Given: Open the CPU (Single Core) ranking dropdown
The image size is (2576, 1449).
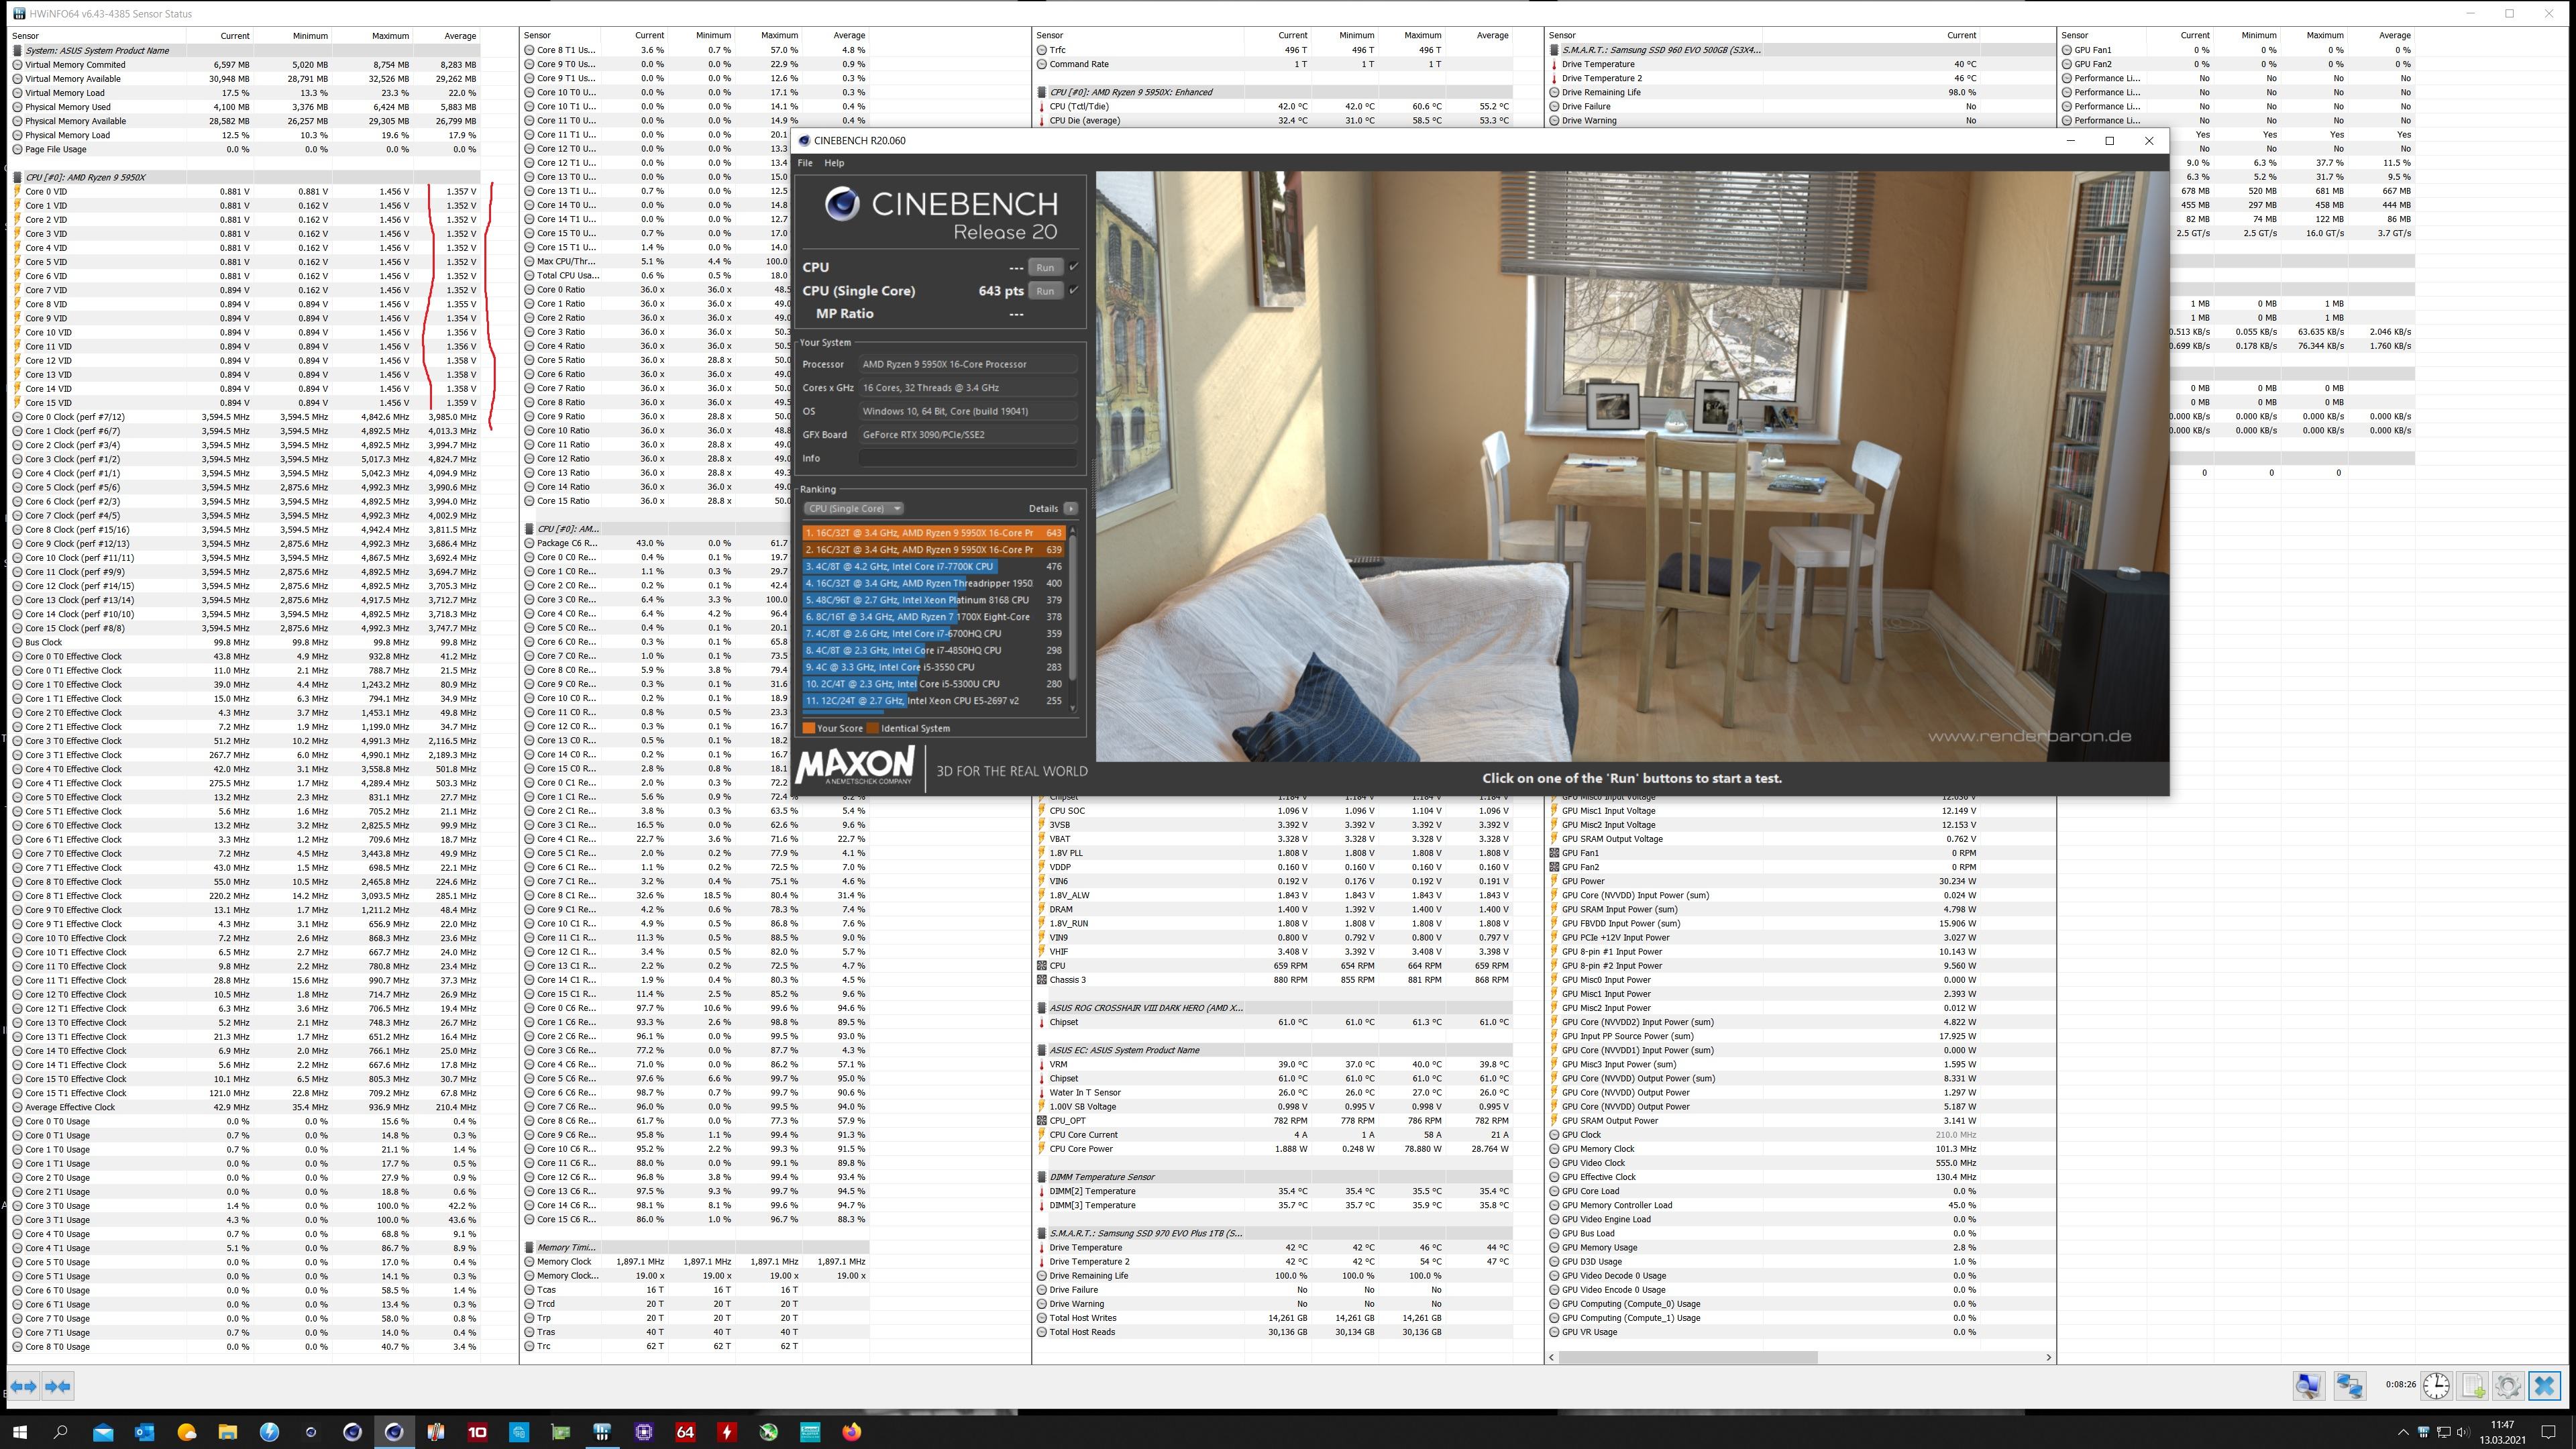Looking at the screenshot, I should [x=854, y=508].
